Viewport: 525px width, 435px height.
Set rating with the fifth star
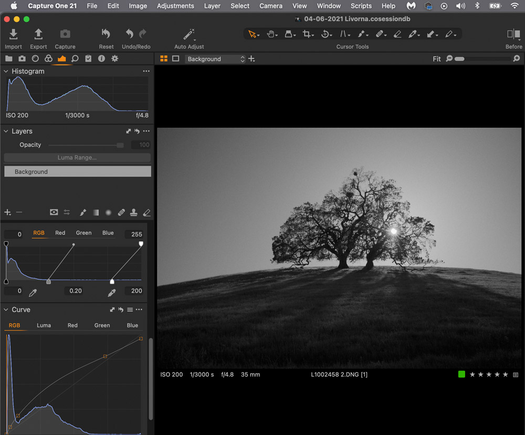point(505,375)
